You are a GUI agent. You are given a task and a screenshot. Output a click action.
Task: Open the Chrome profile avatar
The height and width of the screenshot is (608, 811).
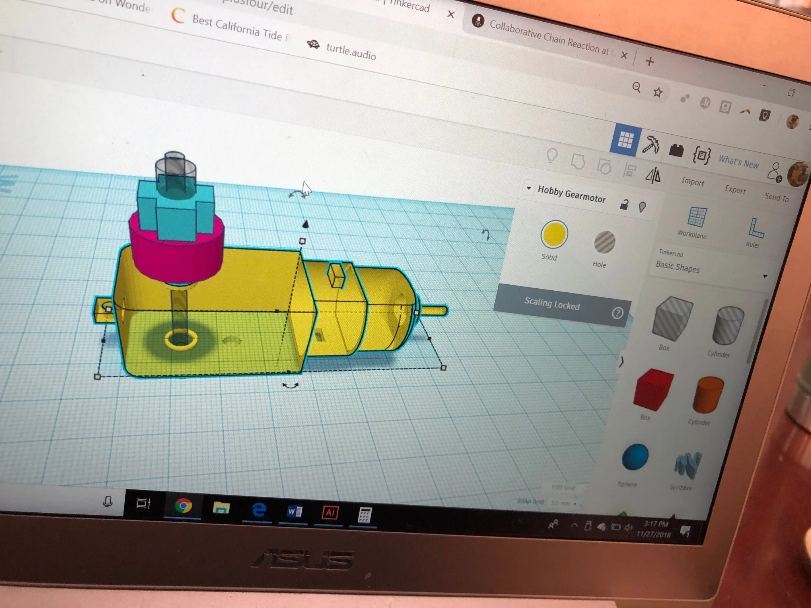(x=792, y=121)
